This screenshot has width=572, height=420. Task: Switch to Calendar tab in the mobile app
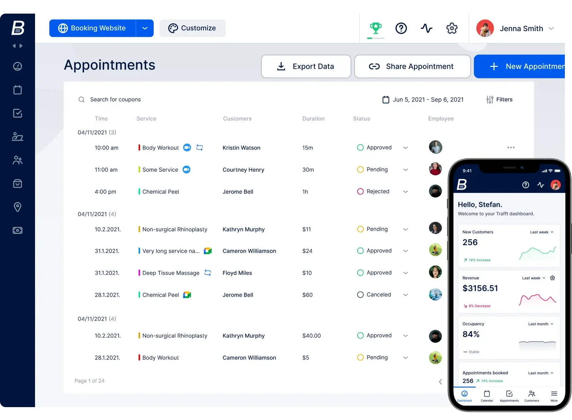(487, 396)
